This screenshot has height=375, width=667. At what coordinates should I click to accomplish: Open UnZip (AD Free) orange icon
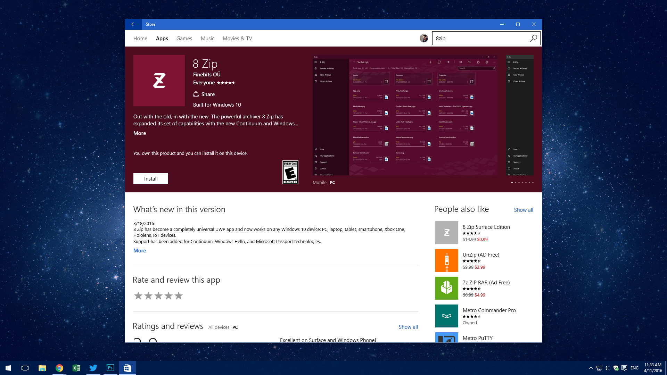[x=447, y=260]
